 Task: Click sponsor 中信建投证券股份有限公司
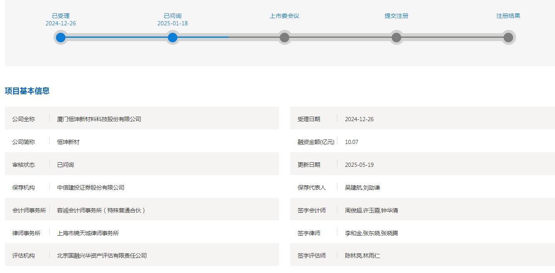[x=91, y=188]
